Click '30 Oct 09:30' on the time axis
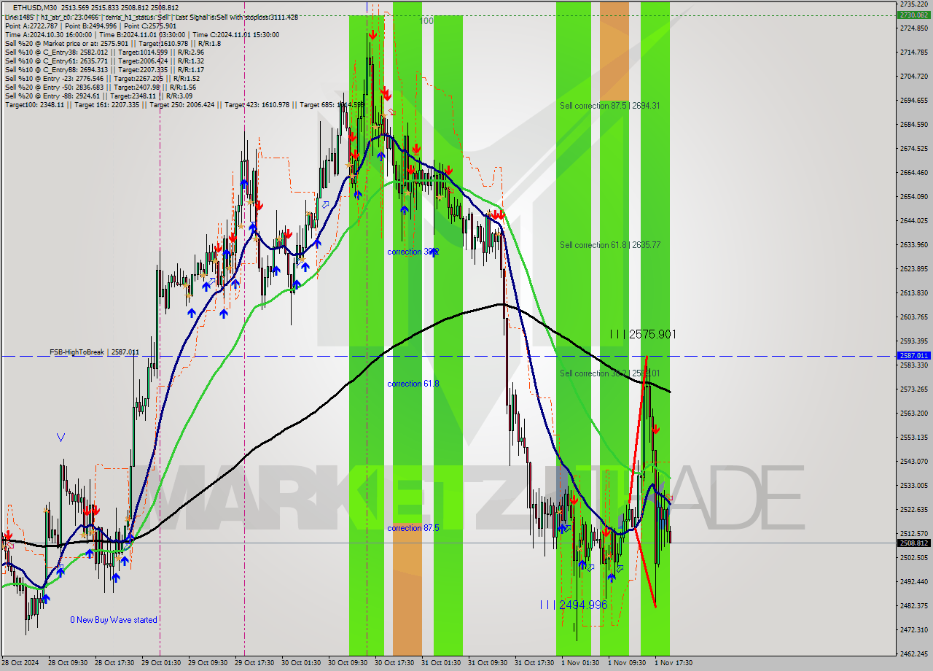This screenshot has width=933, height=671. point(347,663)
